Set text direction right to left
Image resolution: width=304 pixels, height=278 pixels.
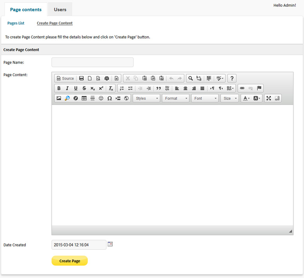point(221,88)
